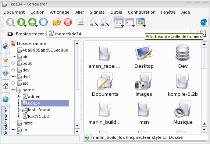Open the Affichage menu

60,12
